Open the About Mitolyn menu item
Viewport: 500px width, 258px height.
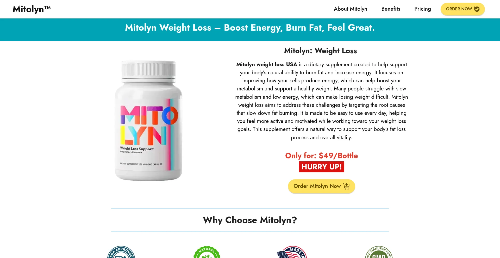351,9
